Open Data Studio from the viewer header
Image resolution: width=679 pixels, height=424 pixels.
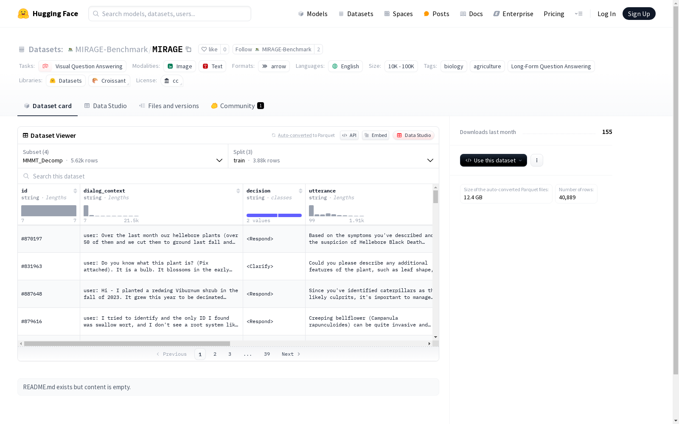point(413,135)
